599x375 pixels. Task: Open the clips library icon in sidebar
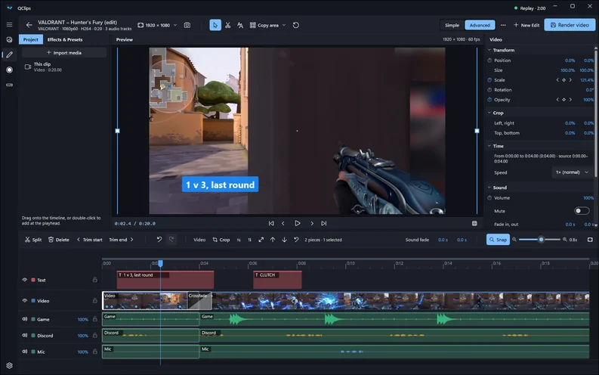pyautogui.click(x=10, y=40)
